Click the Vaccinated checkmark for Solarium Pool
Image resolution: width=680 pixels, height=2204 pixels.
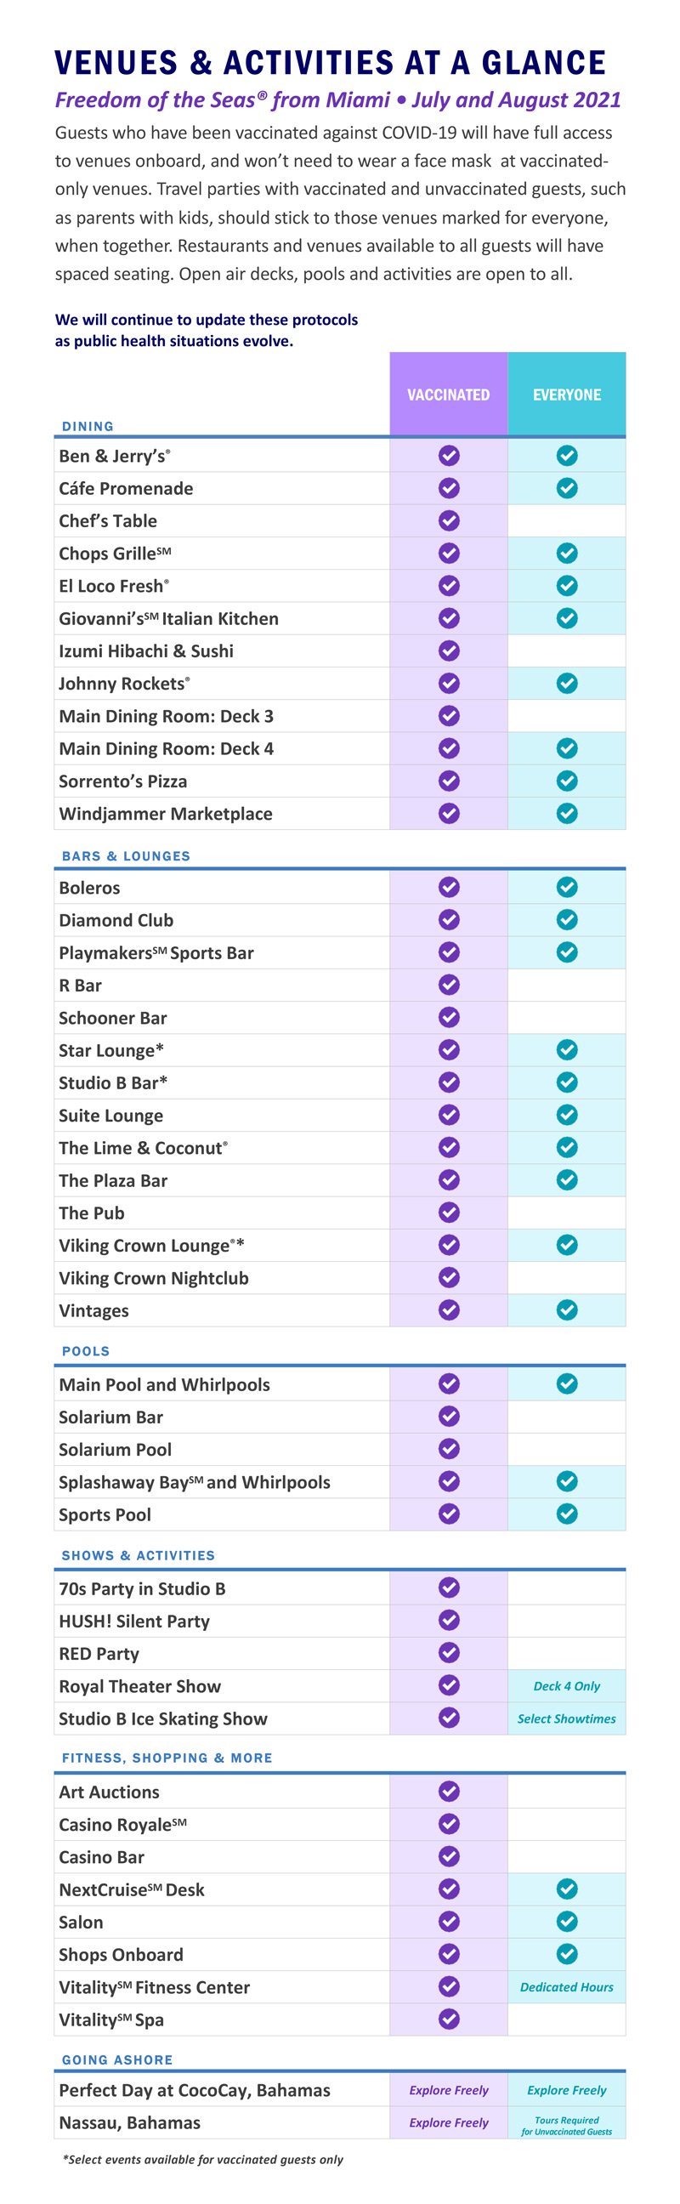449,1449
